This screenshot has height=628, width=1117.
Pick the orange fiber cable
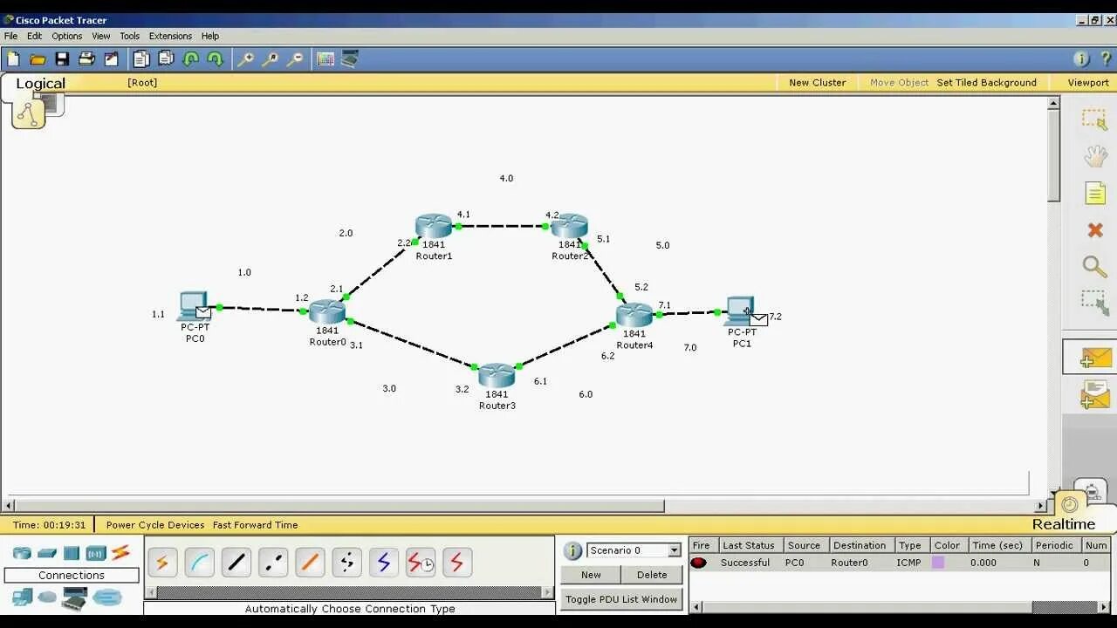310,563
